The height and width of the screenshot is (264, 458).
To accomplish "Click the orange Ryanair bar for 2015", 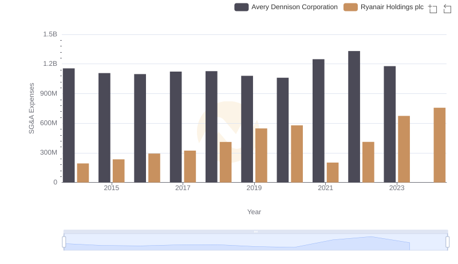I will [x=119, y=171].
